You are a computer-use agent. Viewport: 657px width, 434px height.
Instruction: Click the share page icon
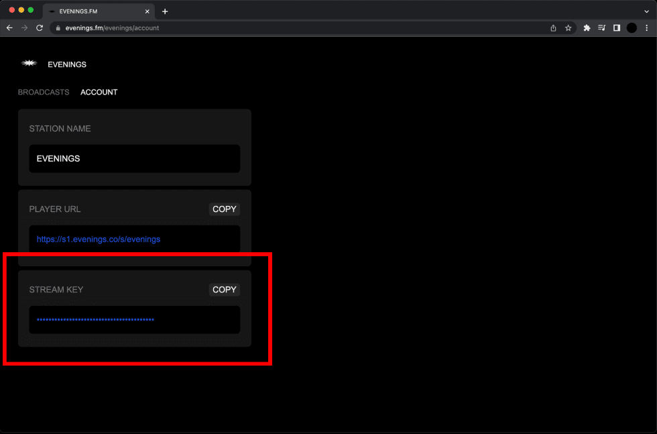coord(553,28)
